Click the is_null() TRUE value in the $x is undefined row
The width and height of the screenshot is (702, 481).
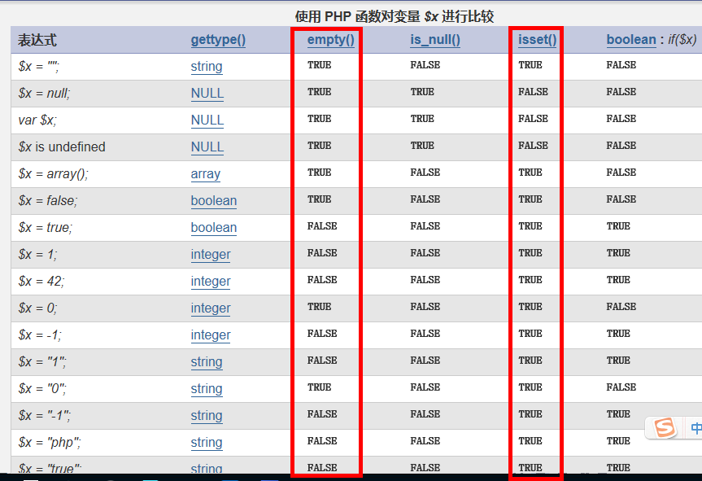click(422, 146)
